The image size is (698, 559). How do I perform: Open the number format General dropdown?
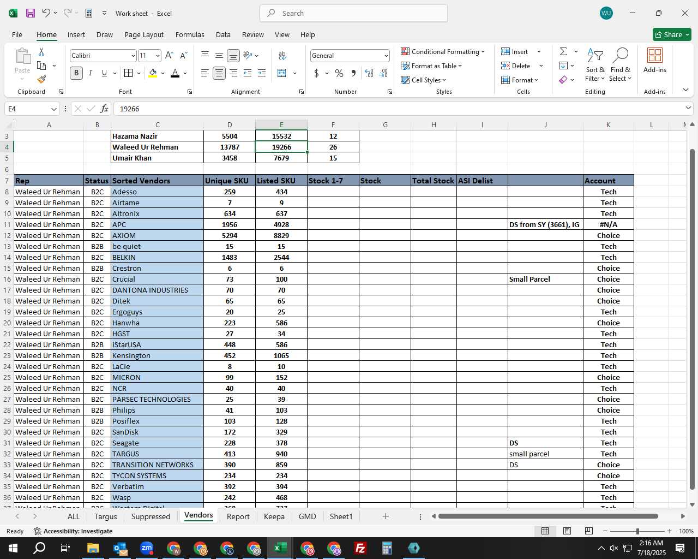point(386,56)
